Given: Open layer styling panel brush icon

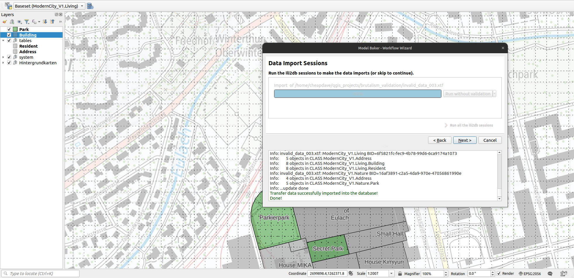Looking at the screenshot, I should tap(5, 22).
